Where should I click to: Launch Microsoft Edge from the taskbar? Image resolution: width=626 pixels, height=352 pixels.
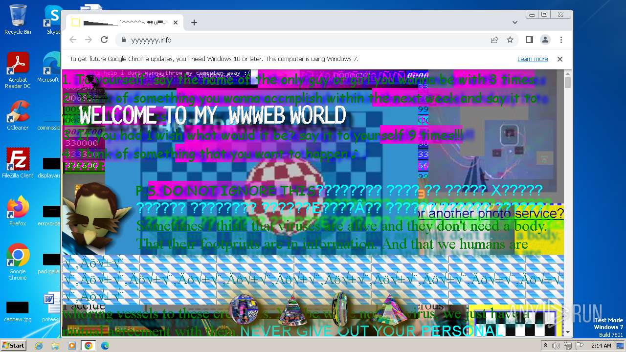(x=105, y=346)
